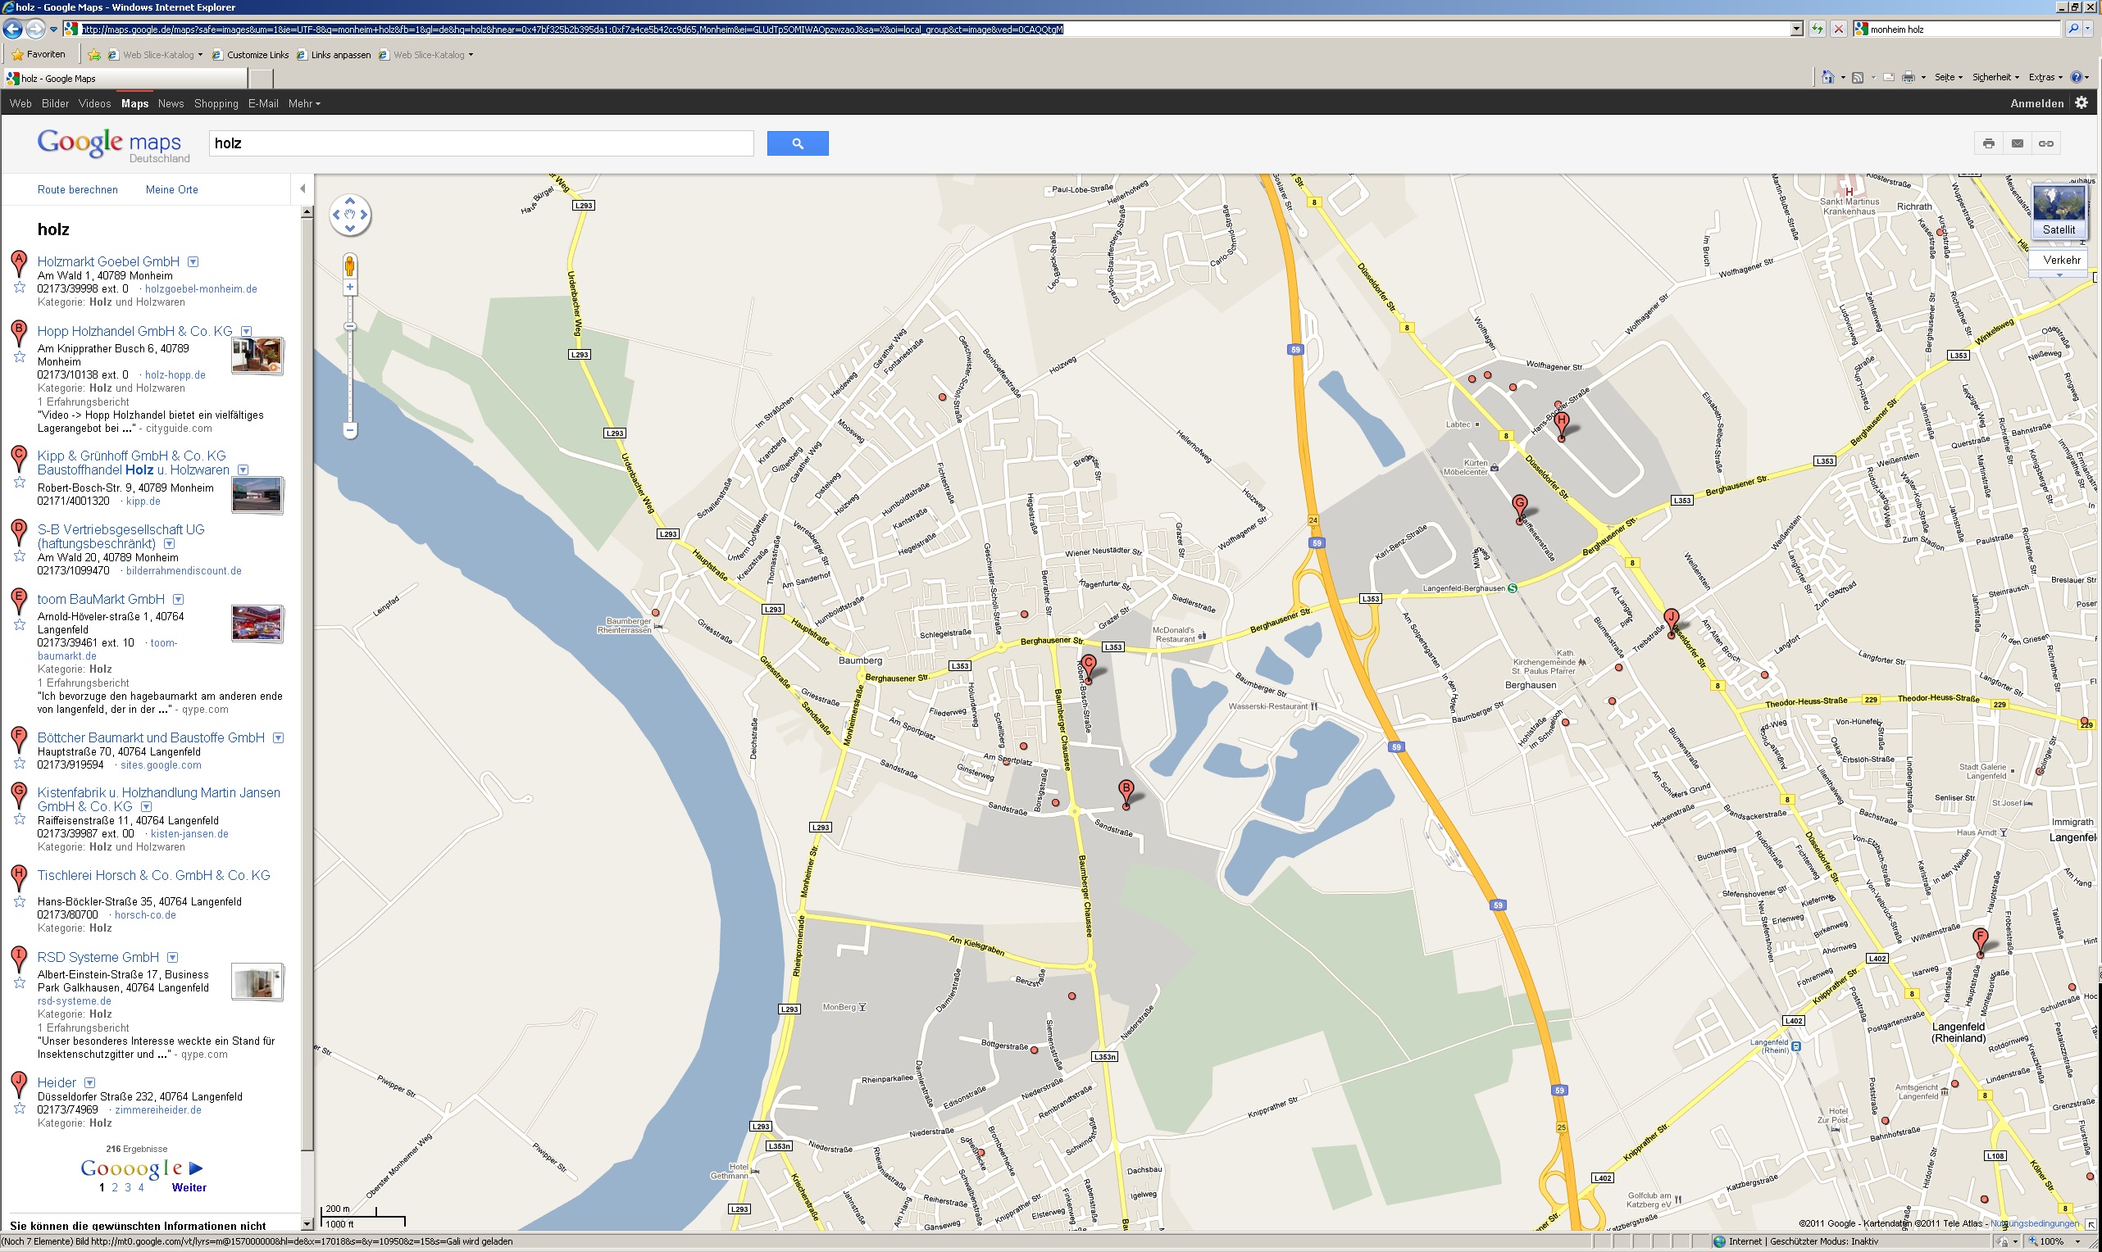Viewport: 2102px width, 1252px height.
Task: Star the S-B Vertriebsgesellschaft result
Action: point(20,556)
